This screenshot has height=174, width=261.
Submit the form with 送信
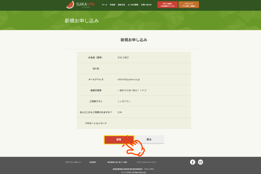(119, 140)
